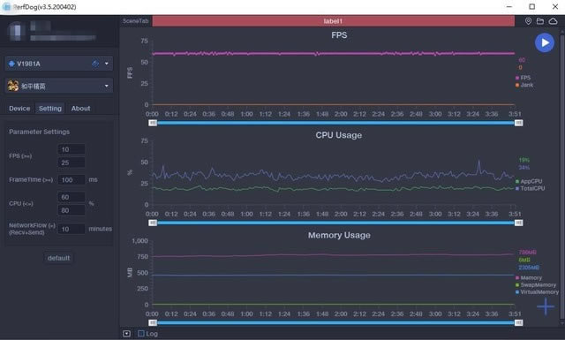Image resolution: width=565 pixels, height=340 pixels.
Task: Switch to the Setting tab
Action: click(x=50, y=108)
